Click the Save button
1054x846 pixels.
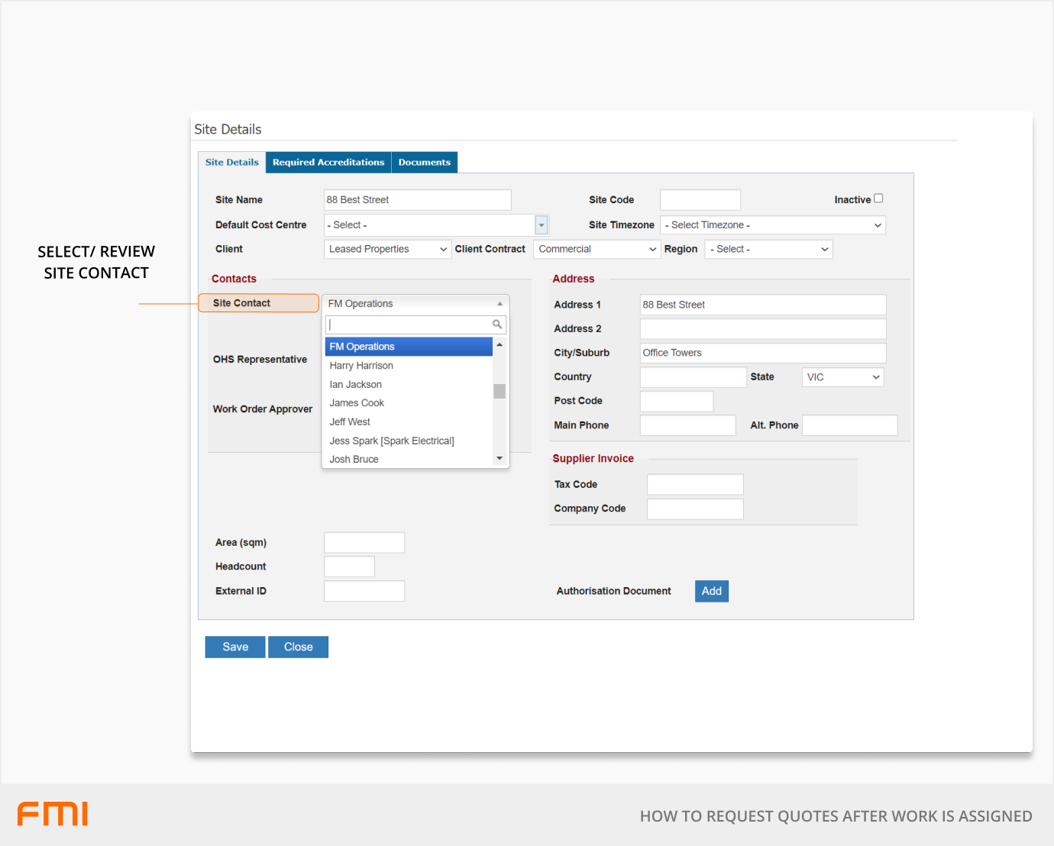tap(235, 647)
